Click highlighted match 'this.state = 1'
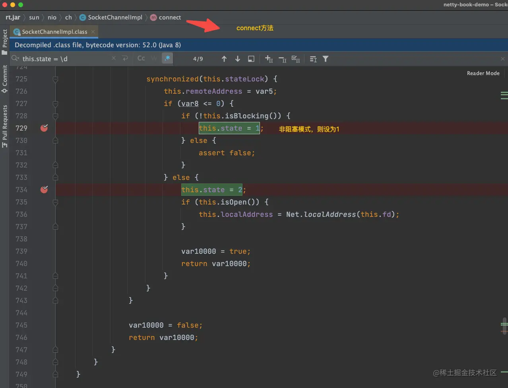The image size is (508, 388). [x=229, y=128]
